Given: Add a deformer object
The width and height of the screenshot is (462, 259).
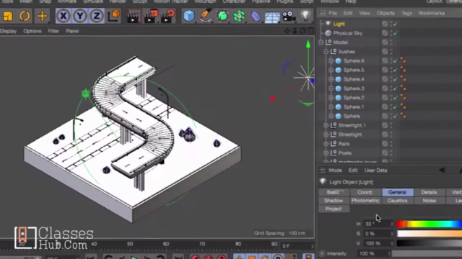Looking at the screenshot, I should 256,16.
